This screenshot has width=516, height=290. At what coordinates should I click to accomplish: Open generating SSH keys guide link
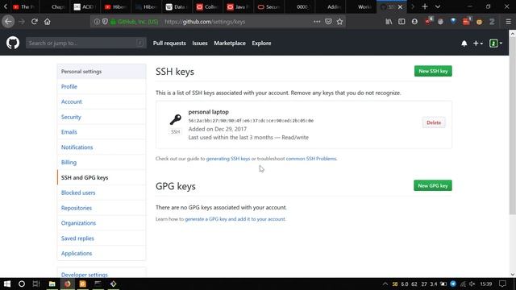click(228, 159)
